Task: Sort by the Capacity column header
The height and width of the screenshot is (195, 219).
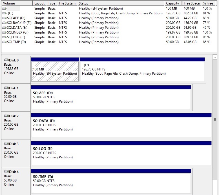Action: point(172,3)
